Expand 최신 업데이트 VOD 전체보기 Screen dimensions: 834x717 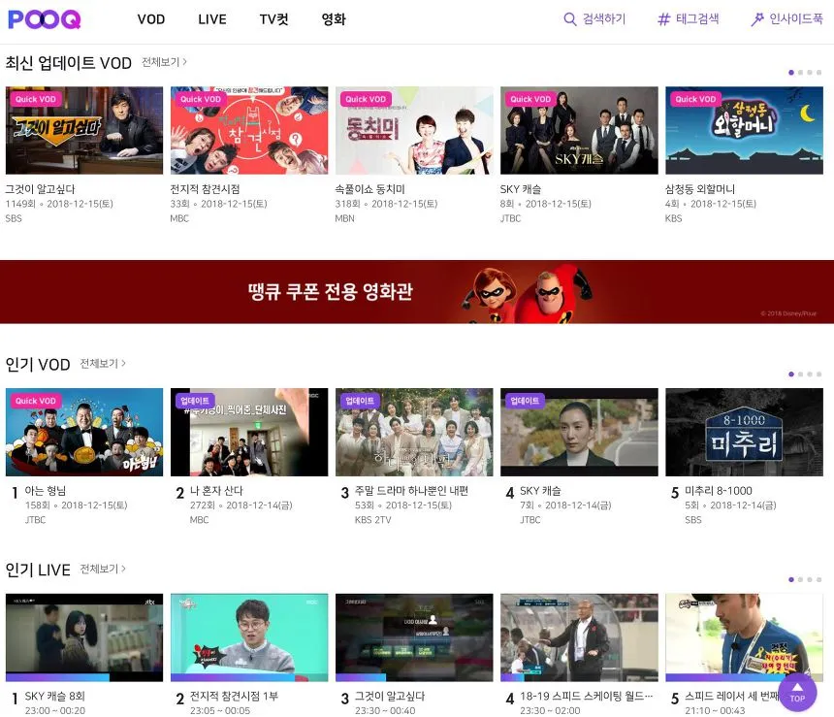click(164, 62)
